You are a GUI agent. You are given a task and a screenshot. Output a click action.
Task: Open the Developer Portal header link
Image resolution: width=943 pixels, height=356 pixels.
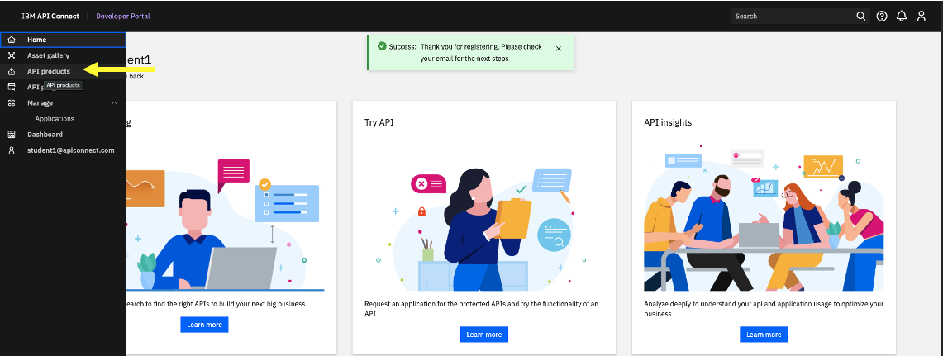[x=123, y=17]
